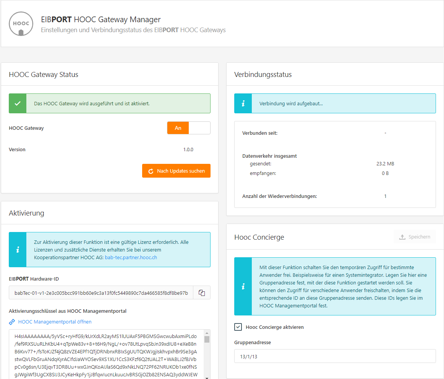Click the Hardware-ID text field
The height and width of the screenshot is (379, 444).
(101, 293)
